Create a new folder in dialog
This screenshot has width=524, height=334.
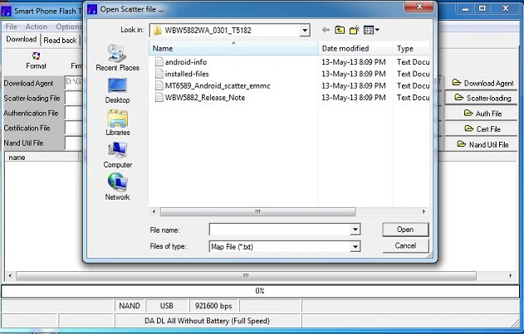[355, 30]
